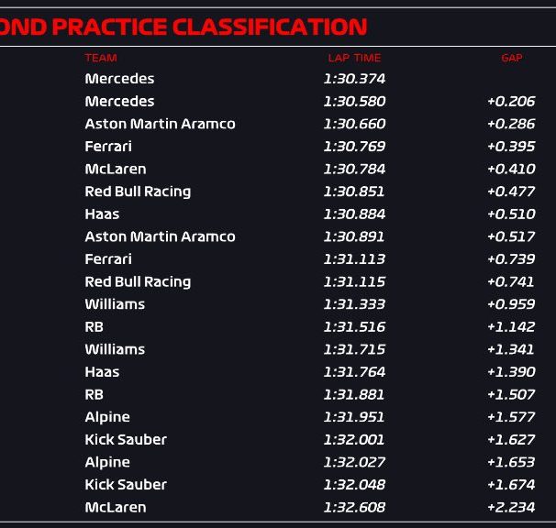Select the 1:30.374 fastest lap time
The width and height of the screenshot is (556, 528).
point(354,79)
